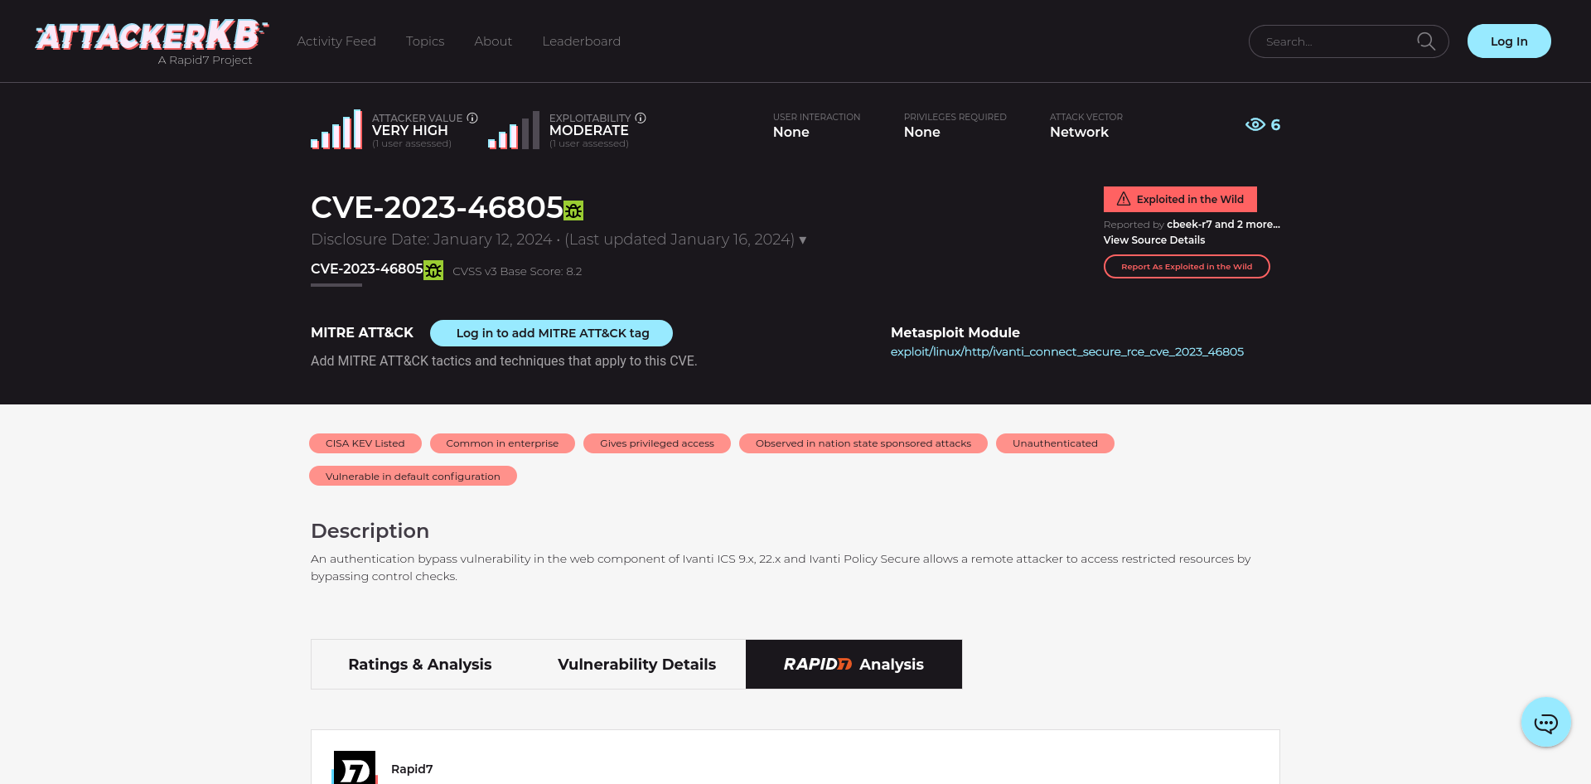This screenshot has height=784, width=1591.
Task: Switch to Vulnerability Details tab
Action: [636, 664]
